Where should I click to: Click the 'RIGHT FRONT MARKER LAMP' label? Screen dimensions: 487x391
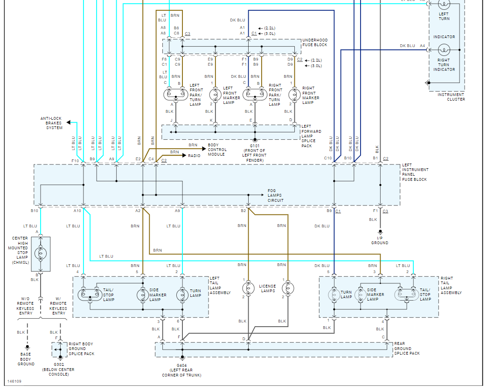(x=311, y=95)
